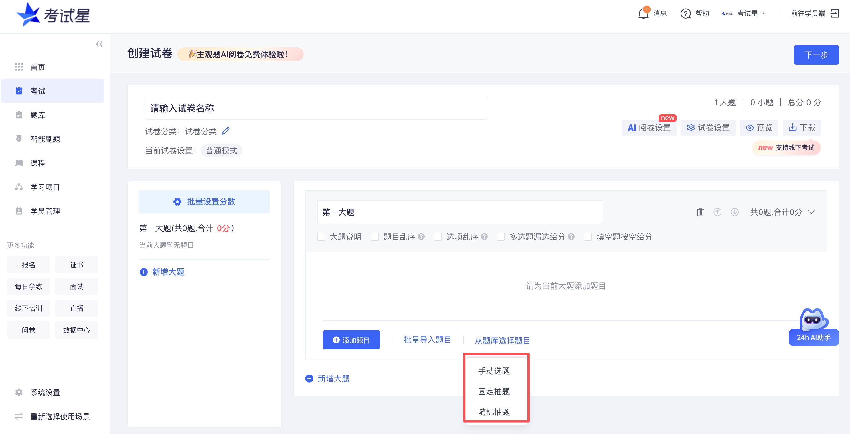Click the 首页 grid icon

coord(19,67)
